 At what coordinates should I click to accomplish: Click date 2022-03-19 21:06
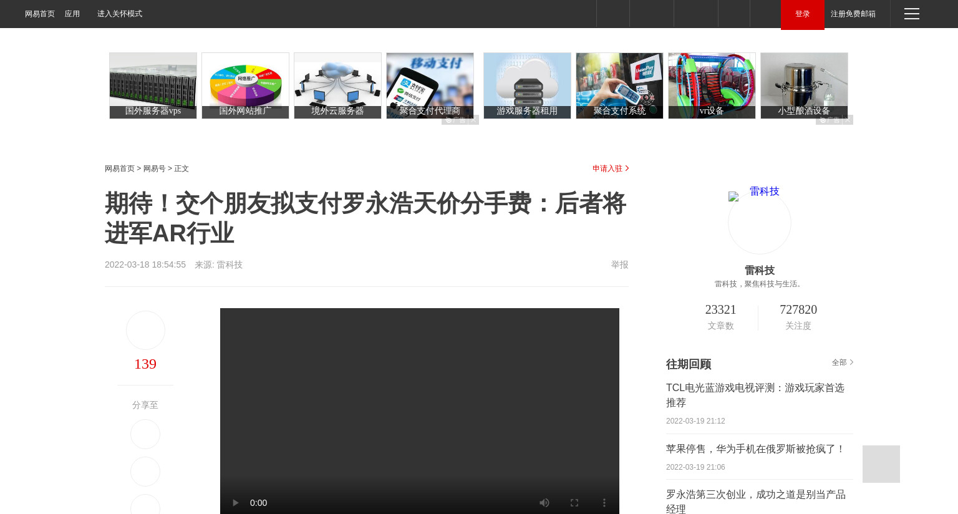[695, 467]
